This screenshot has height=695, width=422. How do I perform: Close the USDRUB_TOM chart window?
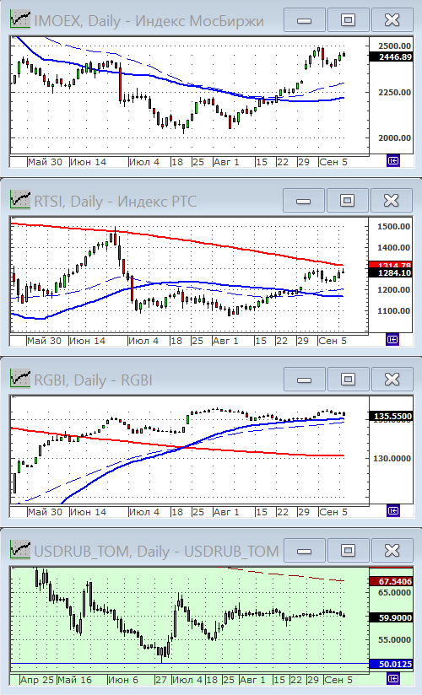tap(392, 551)
